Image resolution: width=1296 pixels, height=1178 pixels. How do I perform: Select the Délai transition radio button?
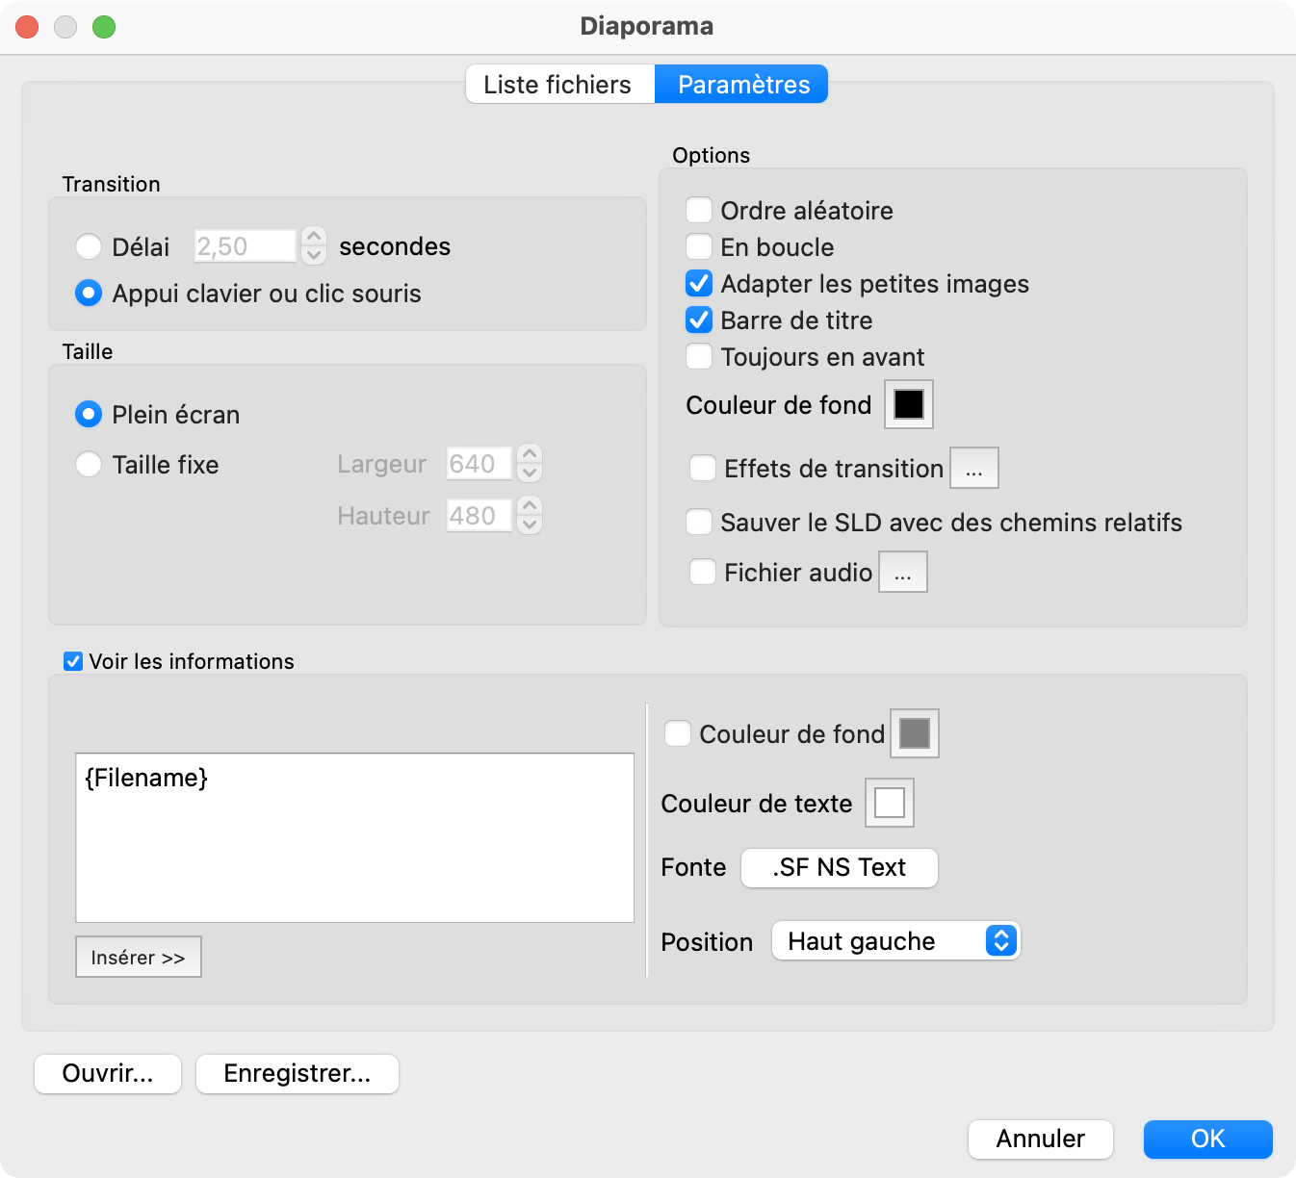coord(89,247)
